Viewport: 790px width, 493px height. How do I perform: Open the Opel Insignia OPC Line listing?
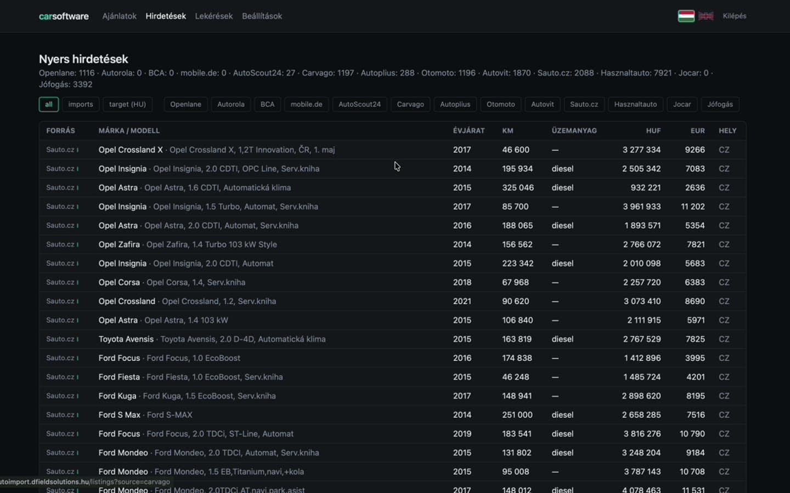point(209,169)
